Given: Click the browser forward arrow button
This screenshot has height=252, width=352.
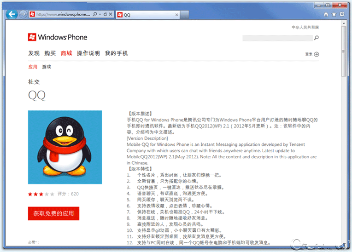Looking at the screenshot, I should 23,14.
